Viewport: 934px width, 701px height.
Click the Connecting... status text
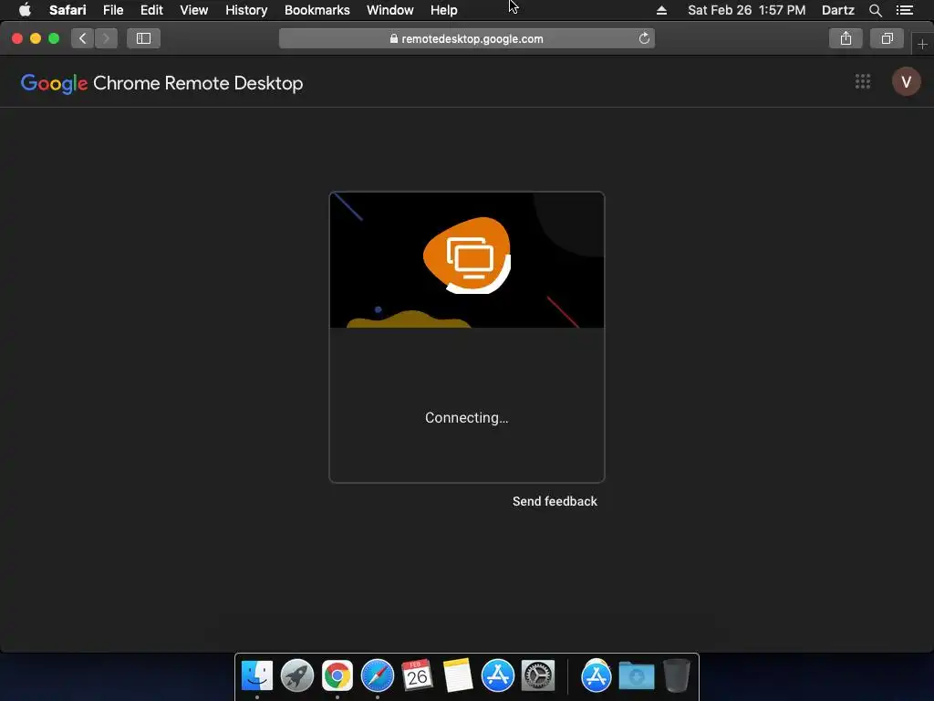(x=466, y=418)
